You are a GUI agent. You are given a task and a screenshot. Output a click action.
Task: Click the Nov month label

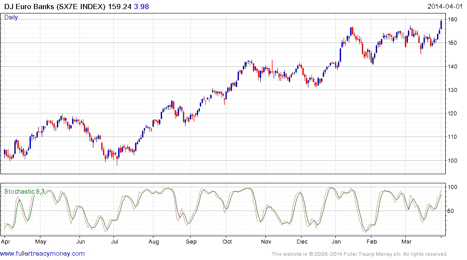click(266, 242)
